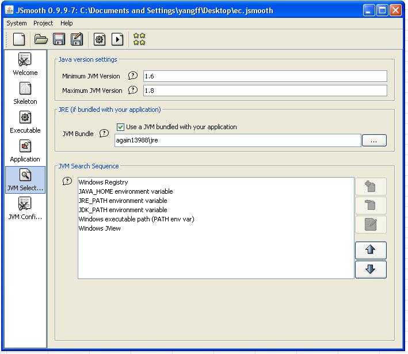Click the remove item button beside list

point(371,205)
